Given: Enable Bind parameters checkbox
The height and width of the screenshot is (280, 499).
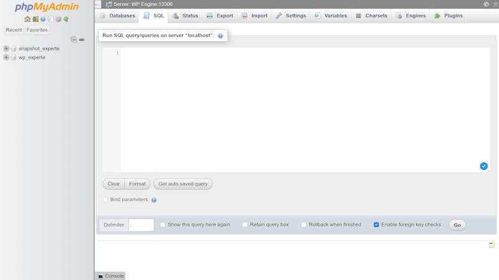Looking at the screenshot, I should [105, 200].
